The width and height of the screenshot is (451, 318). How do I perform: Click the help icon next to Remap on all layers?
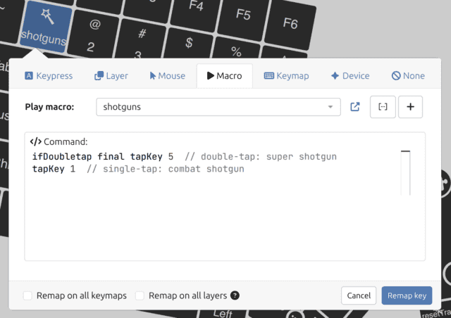point(235,296)
